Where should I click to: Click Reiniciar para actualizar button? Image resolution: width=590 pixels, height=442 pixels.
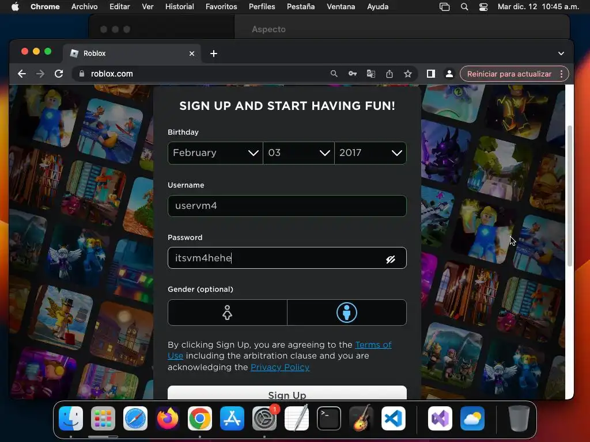point(509,74)
